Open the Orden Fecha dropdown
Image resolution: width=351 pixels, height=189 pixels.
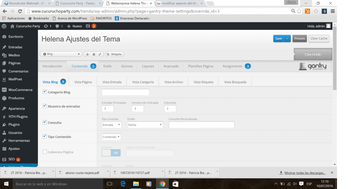[145, 125]
